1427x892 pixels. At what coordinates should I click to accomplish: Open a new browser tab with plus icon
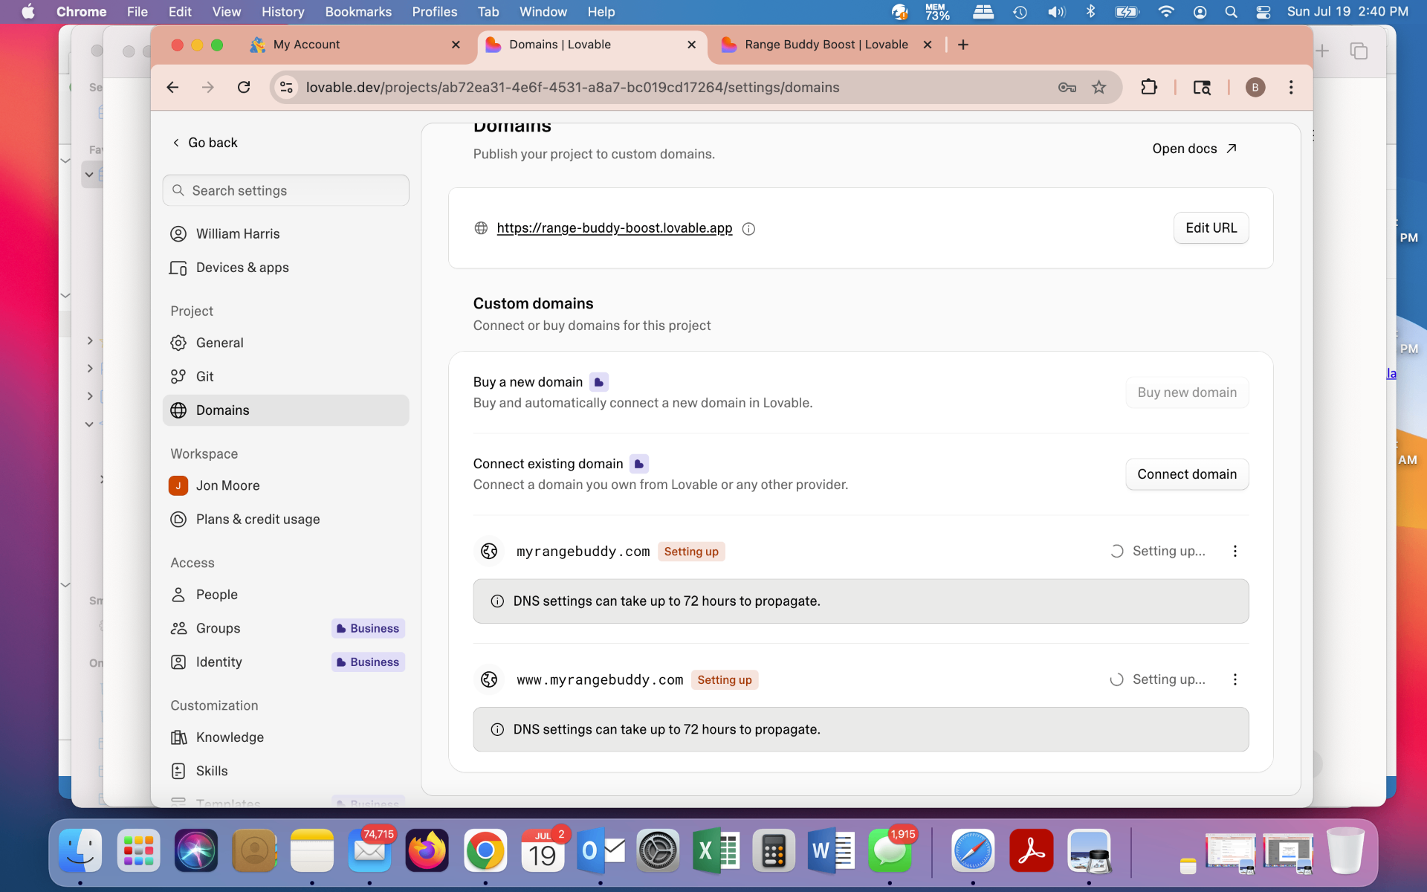coord(963,45)
